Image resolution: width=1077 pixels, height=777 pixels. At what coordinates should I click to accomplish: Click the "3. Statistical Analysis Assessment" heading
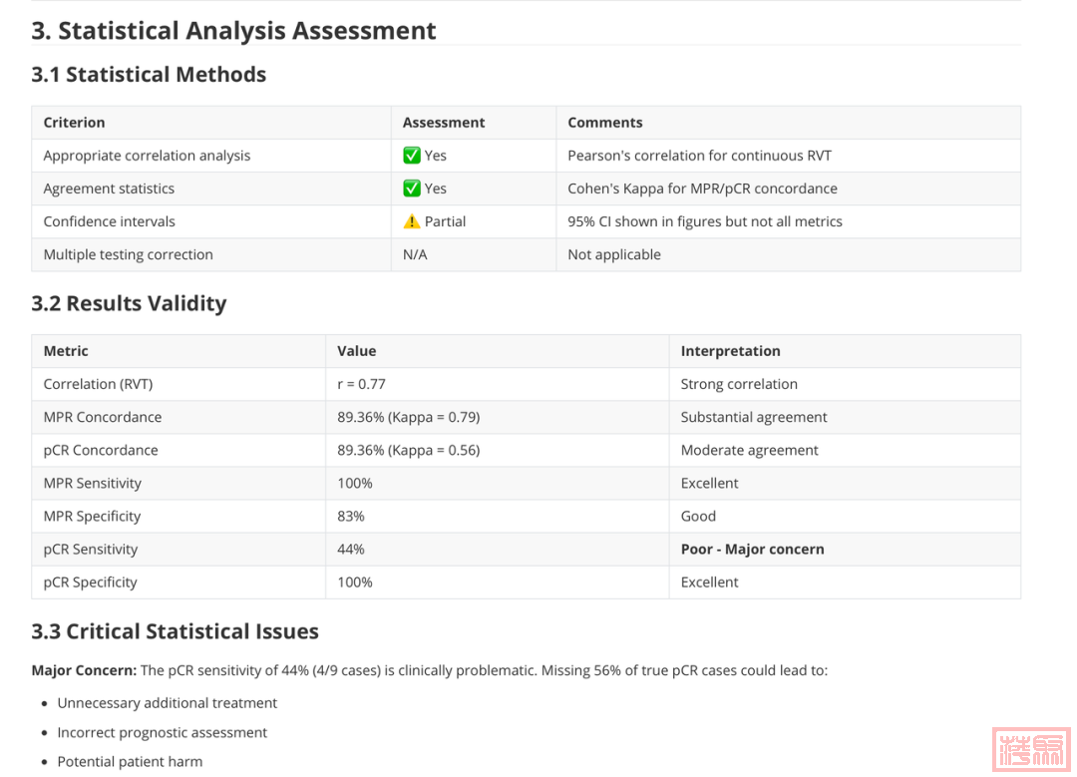click(233, 30)
